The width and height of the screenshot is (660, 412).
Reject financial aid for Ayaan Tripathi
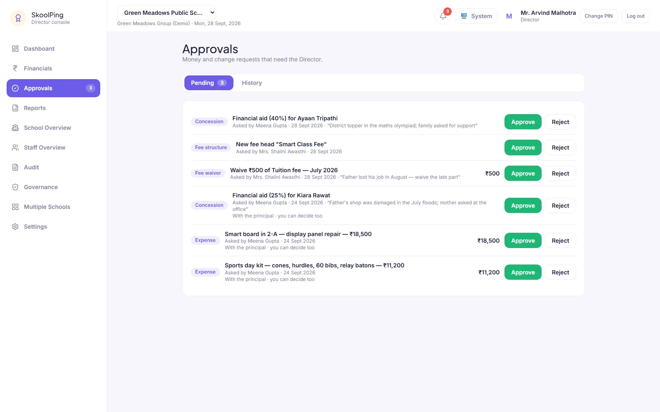[561, 122]
